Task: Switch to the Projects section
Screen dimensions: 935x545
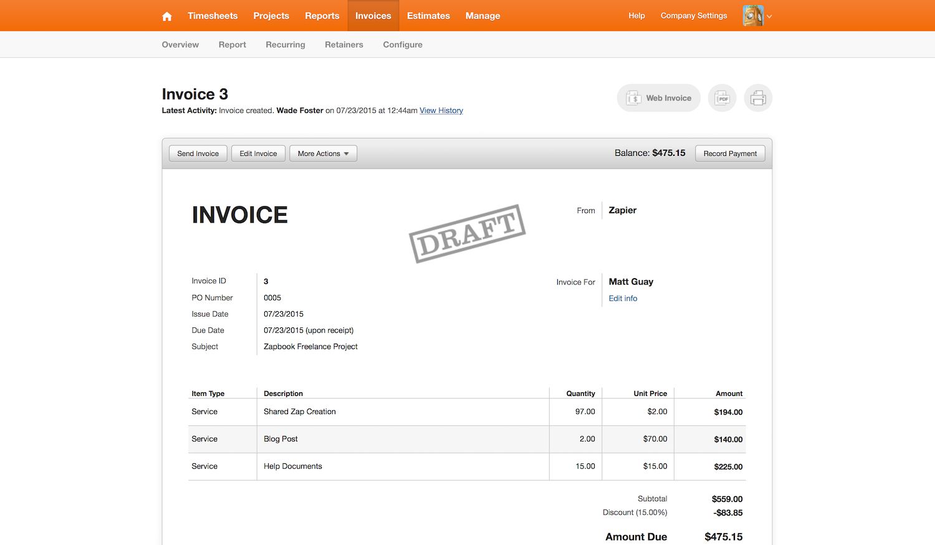Action: point(271,16)
